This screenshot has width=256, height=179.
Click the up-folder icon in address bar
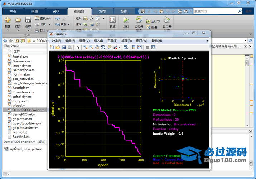click(17, 40)
